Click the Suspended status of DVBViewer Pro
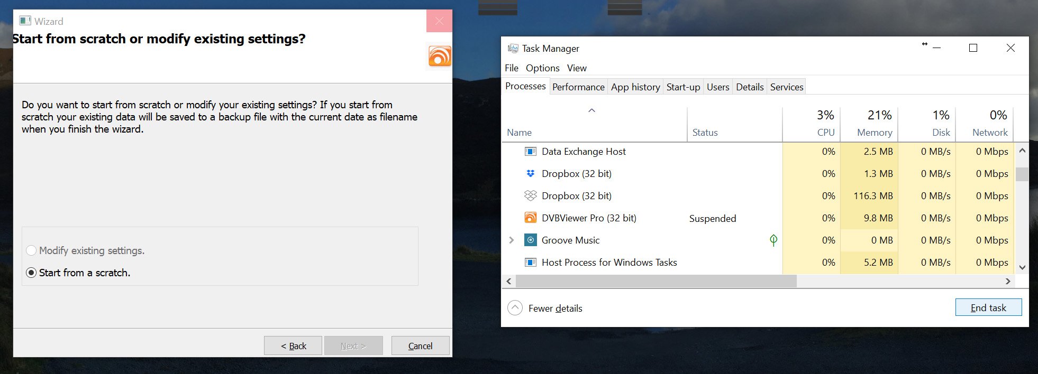 tap(712, 219)
